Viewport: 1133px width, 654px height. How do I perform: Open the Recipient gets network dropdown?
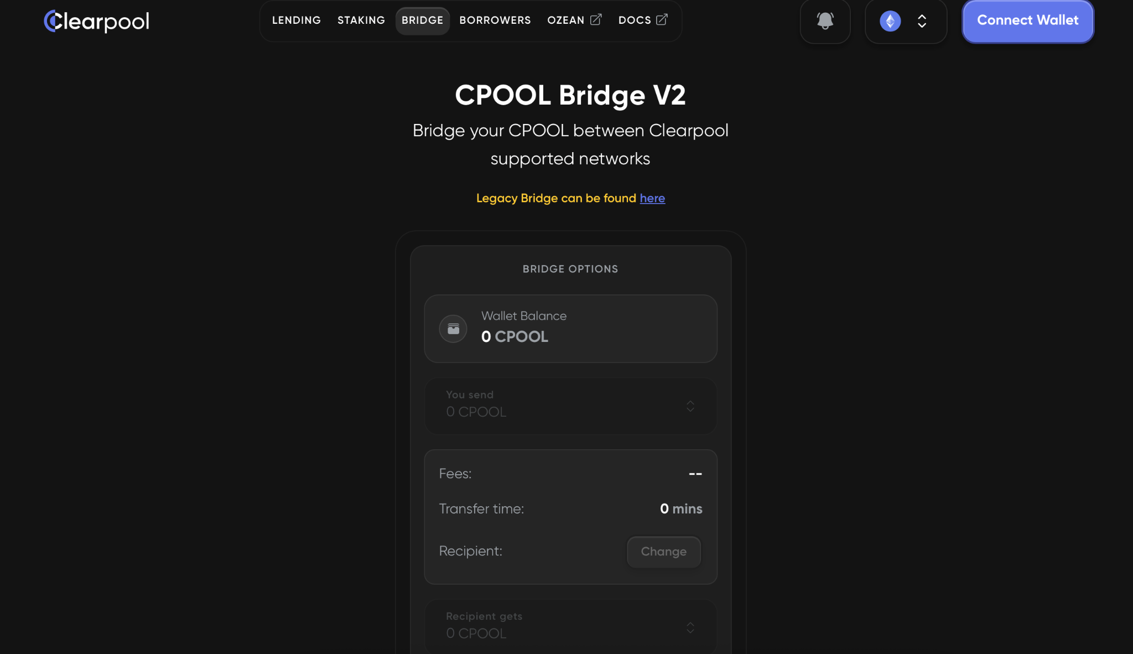[690, 627]
